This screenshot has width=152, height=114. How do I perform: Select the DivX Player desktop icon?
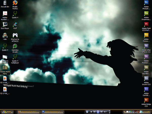point(5,26)
